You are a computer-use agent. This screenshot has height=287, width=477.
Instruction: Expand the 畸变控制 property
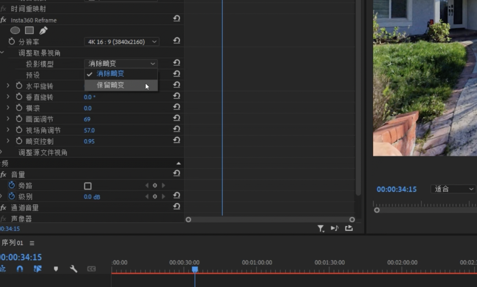click(x=8, y=141)
